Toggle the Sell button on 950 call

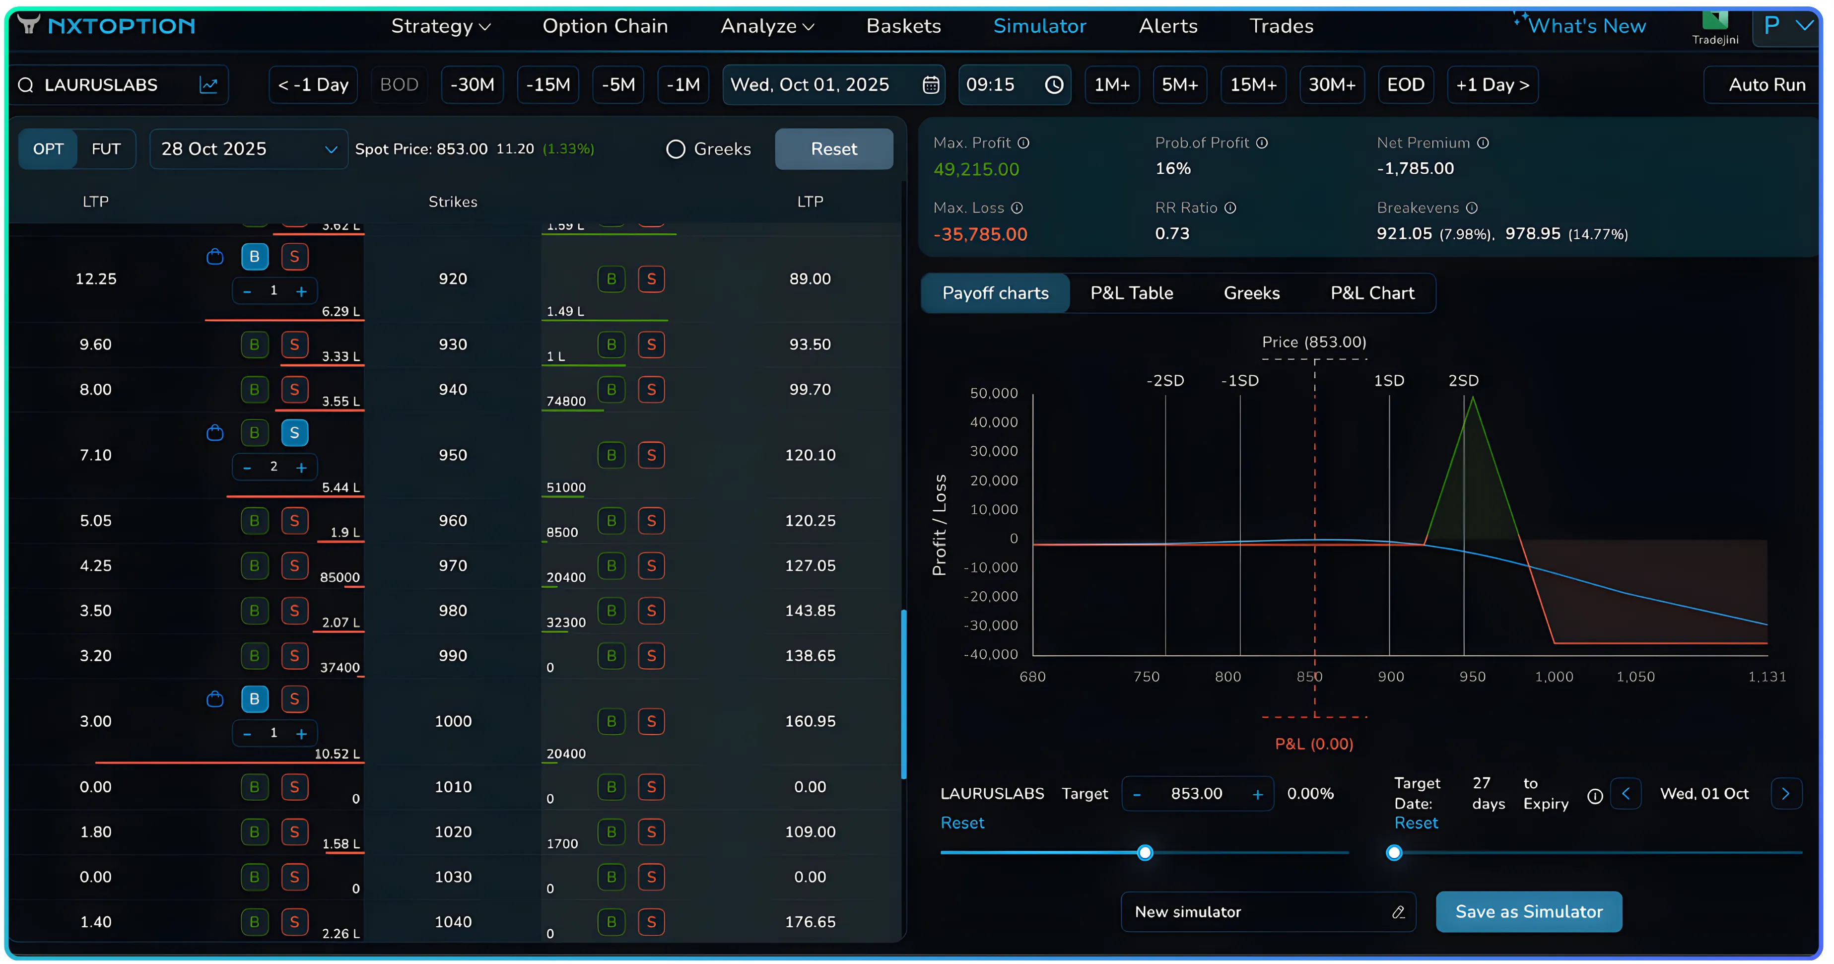point(294,433)
